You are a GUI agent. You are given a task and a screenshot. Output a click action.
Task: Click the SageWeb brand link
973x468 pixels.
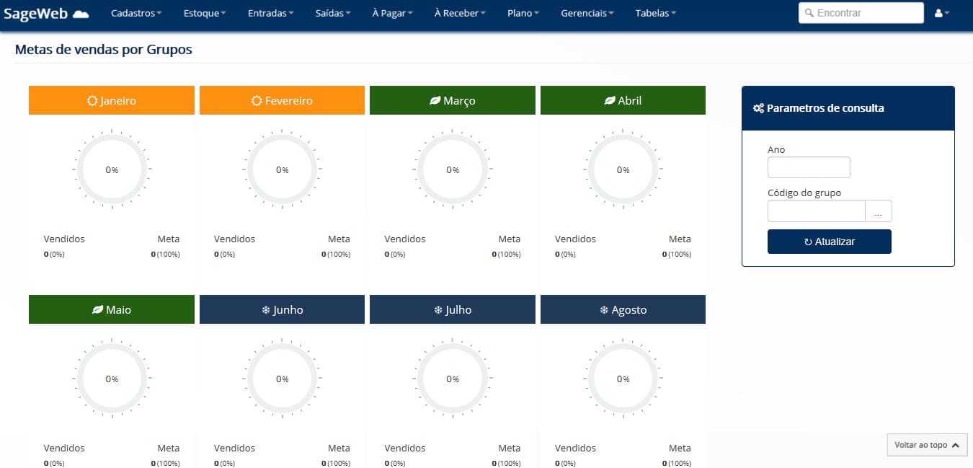pos(46,13)
